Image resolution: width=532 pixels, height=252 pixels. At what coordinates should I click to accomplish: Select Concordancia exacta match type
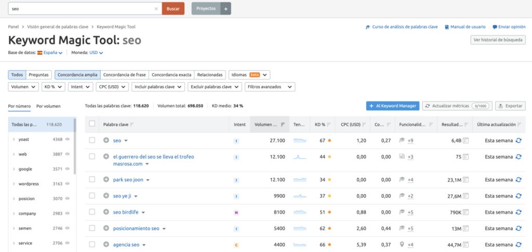(171, 75)
